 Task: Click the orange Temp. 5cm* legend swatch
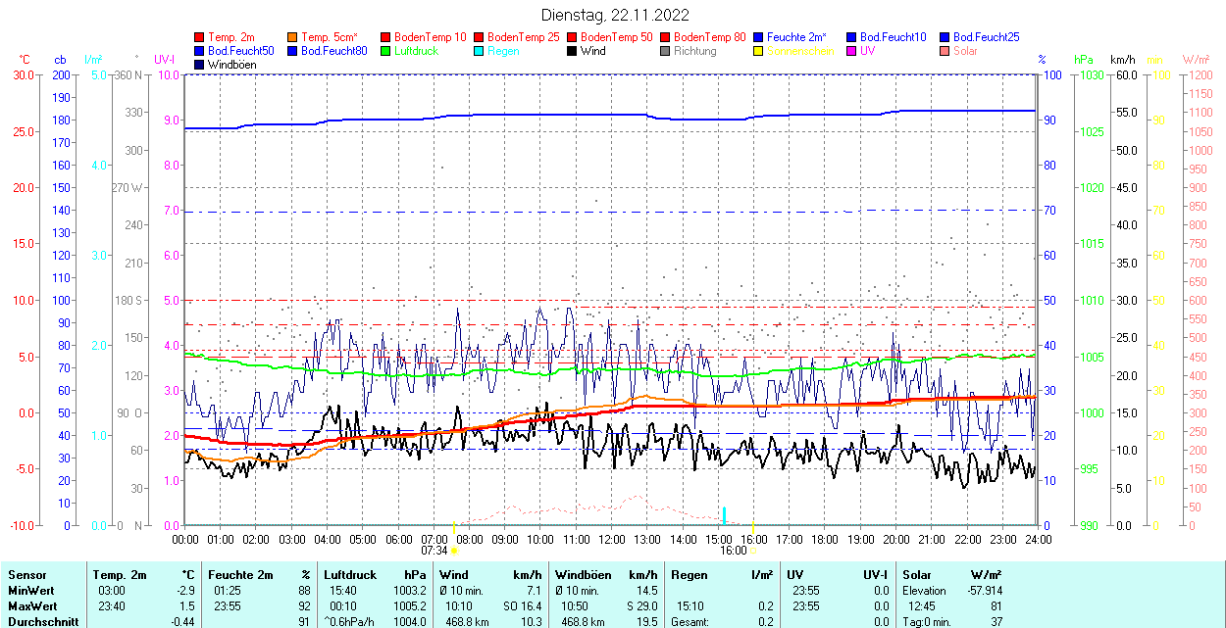292,37
